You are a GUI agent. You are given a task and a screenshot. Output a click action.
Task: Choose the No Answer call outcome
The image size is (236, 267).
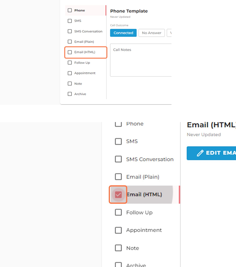pyautogui.click(x=151, y=33)
